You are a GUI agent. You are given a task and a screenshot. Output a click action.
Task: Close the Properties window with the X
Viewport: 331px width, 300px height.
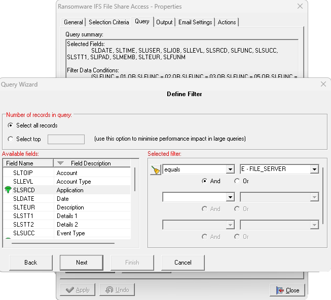pyautogui.click(x=300, y=7)
